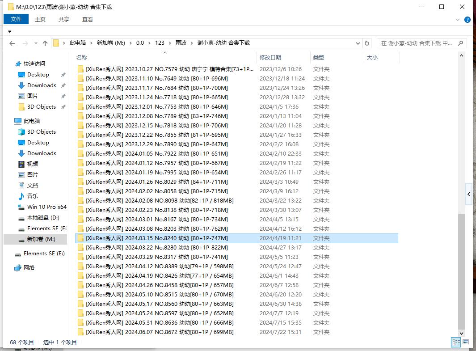Screen dimensions: 476x351
Task: Click vertical scrollbar down arrow
Action: [x=461, y=333]
